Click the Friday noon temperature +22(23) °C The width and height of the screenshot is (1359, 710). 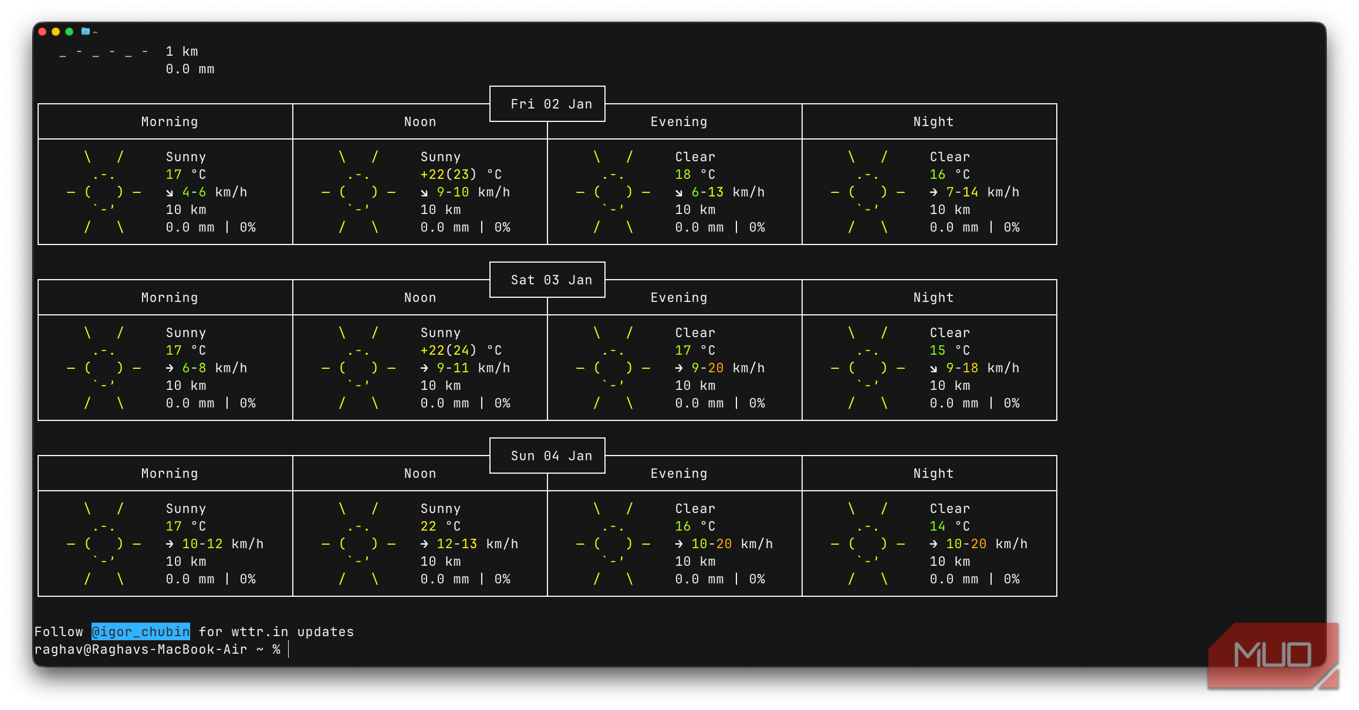point(461,175)
